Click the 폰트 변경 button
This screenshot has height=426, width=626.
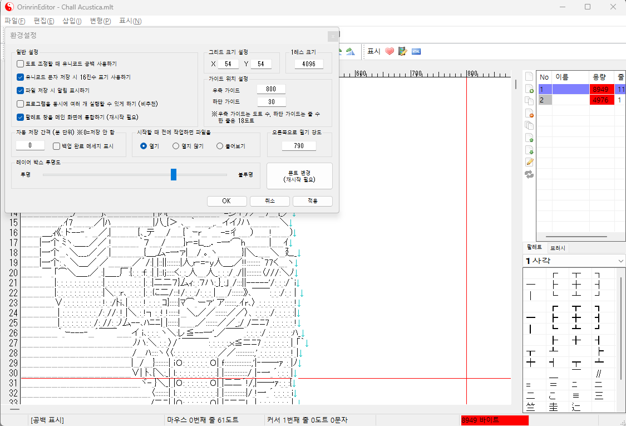[x=299, y=176]
